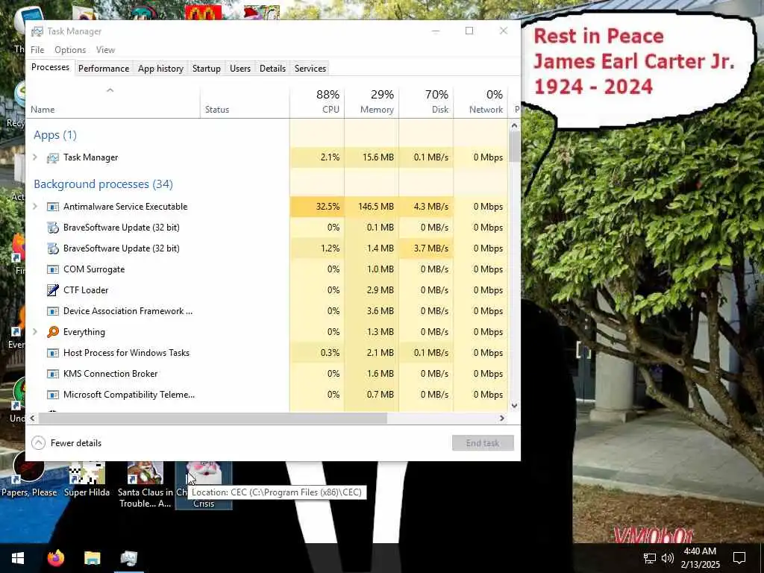Click the Task Manager title bar icon
Image resolution: width=764 pixels, height=573 pixels.
(x=37, y=31)
